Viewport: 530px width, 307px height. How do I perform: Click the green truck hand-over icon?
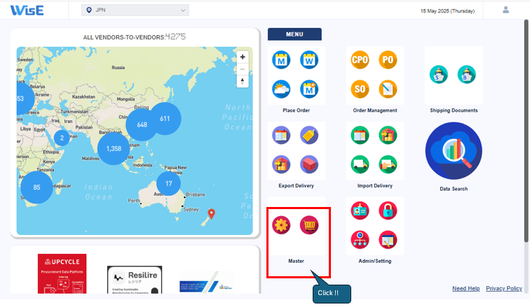point(388,164)
